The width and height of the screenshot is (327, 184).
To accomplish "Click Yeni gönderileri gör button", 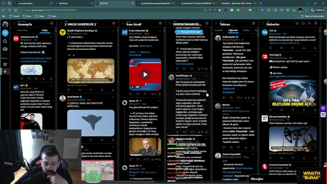I will pyautogui.click(x=189, y=32).
